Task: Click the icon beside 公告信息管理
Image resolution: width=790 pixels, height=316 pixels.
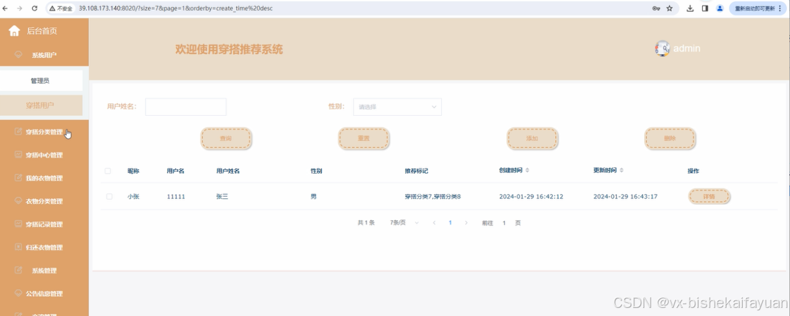Action: pos(19,293)
